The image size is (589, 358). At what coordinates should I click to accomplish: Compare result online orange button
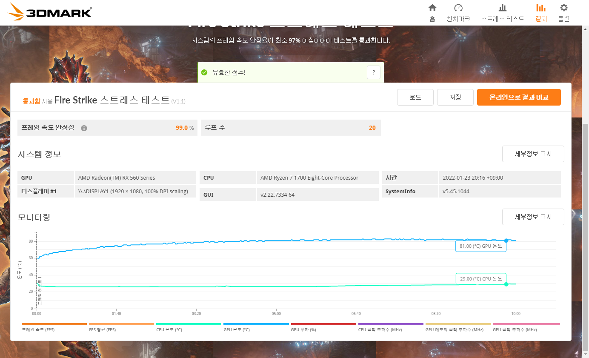click(519, 97)
